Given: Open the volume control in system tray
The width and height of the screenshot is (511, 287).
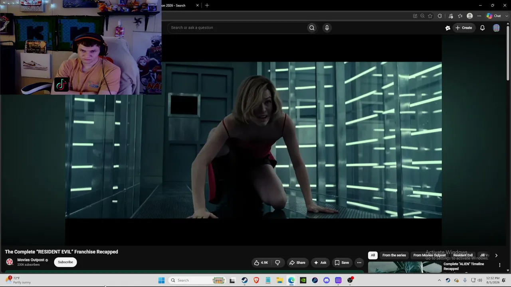Looking at the screenshot, I should tap(480, 280).
